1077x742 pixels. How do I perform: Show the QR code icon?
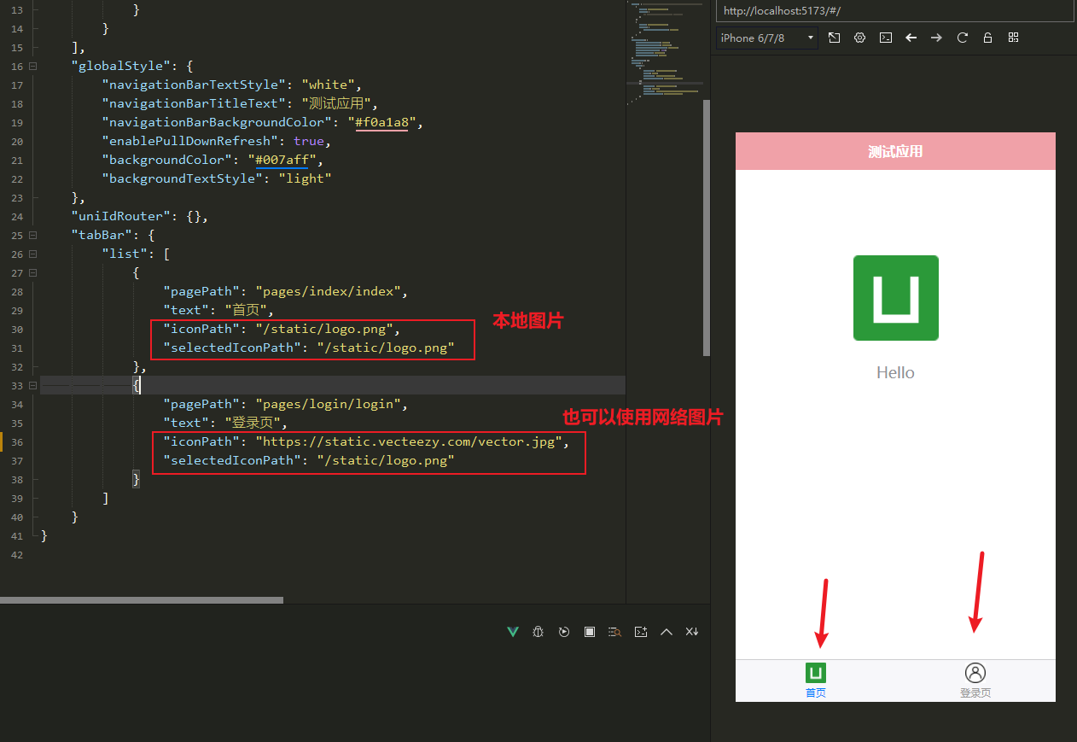click(x=1014, y=38)
